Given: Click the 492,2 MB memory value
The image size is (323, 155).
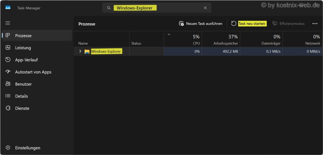Looking at the screenshot, I should (230, 52).
